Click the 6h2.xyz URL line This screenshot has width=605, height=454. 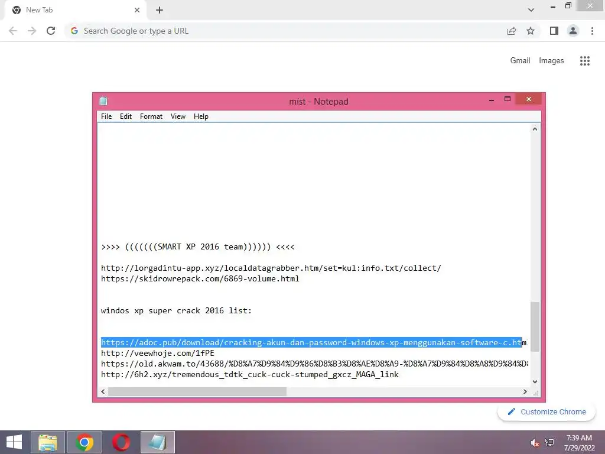pyautogui.click(x=250, y=374)
